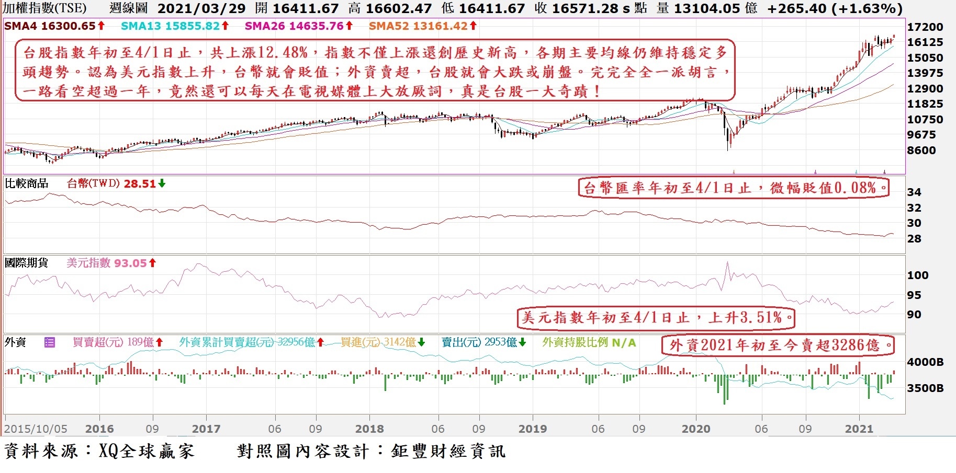956x473 pixels.
Task: Click the green down arrow after 買進 3142億
Action: tap(421, 342)
